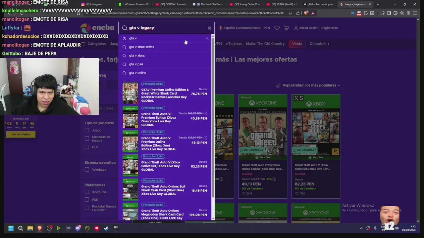The image size is (424, 238).
Task: Open the Brave wallet icon
Action: (x=396, y=13)
